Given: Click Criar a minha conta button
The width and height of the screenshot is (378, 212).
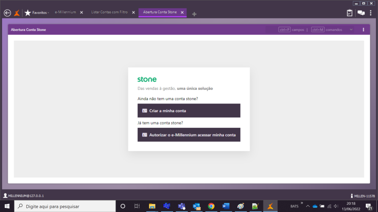Looking at the screenshot, I should click(x=189, y=111).
